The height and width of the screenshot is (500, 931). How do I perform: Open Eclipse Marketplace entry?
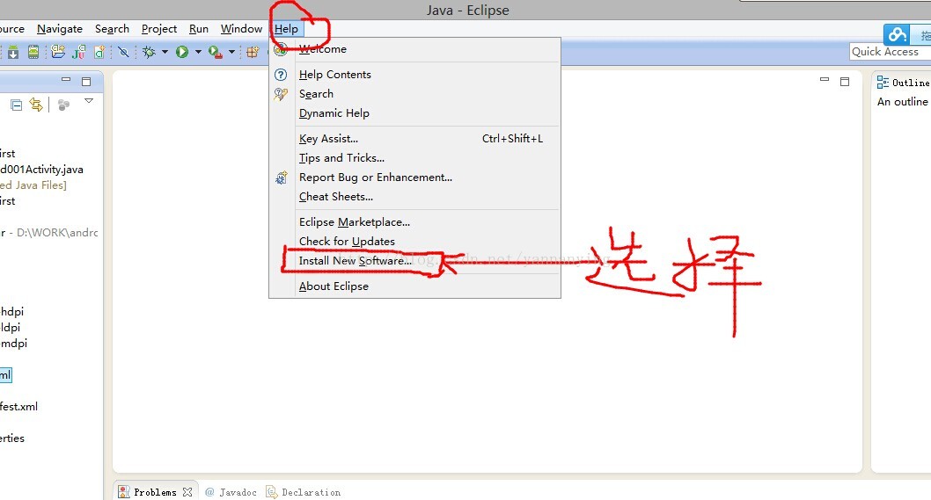pyautogui.click(x=415, y=222)
